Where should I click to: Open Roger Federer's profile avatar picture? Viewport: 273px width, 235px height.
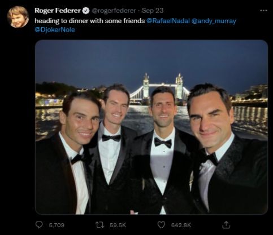(18, 17)
